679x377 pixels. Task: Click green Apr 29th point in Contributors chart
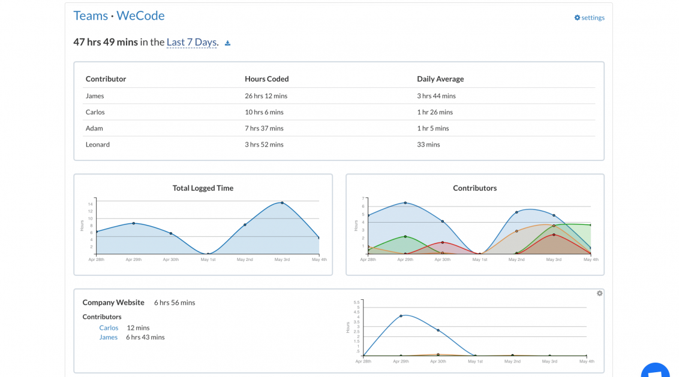(x=405, y=236)
